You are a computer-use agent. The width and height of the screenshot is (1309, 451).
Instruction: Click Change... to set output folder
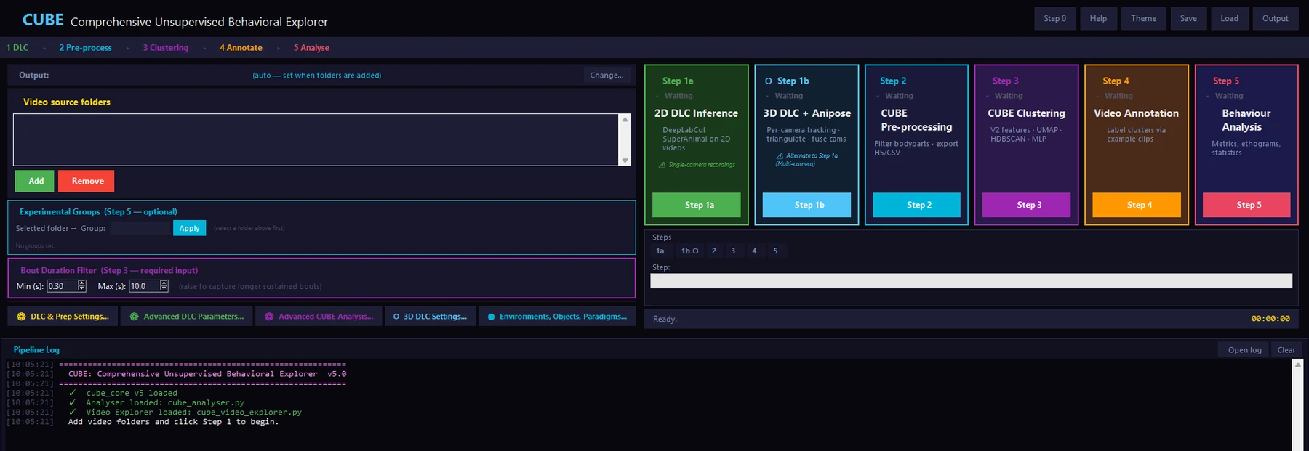pos(607,76)
